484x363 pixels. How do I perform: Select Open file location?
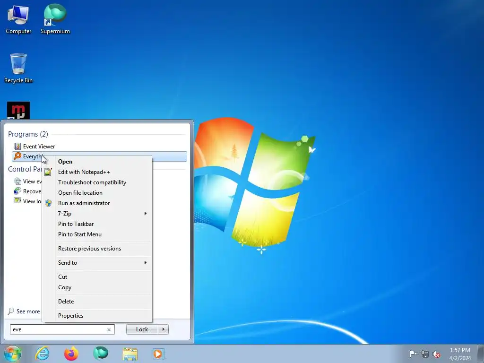[97, 193]
